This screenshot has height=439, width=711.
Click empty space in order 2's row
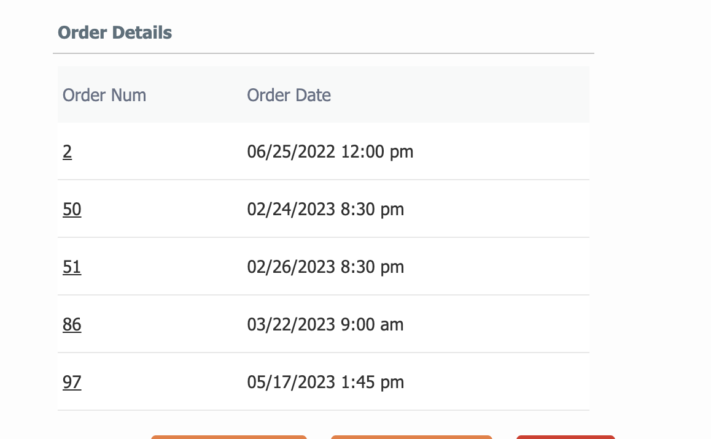tap(499, 151)
